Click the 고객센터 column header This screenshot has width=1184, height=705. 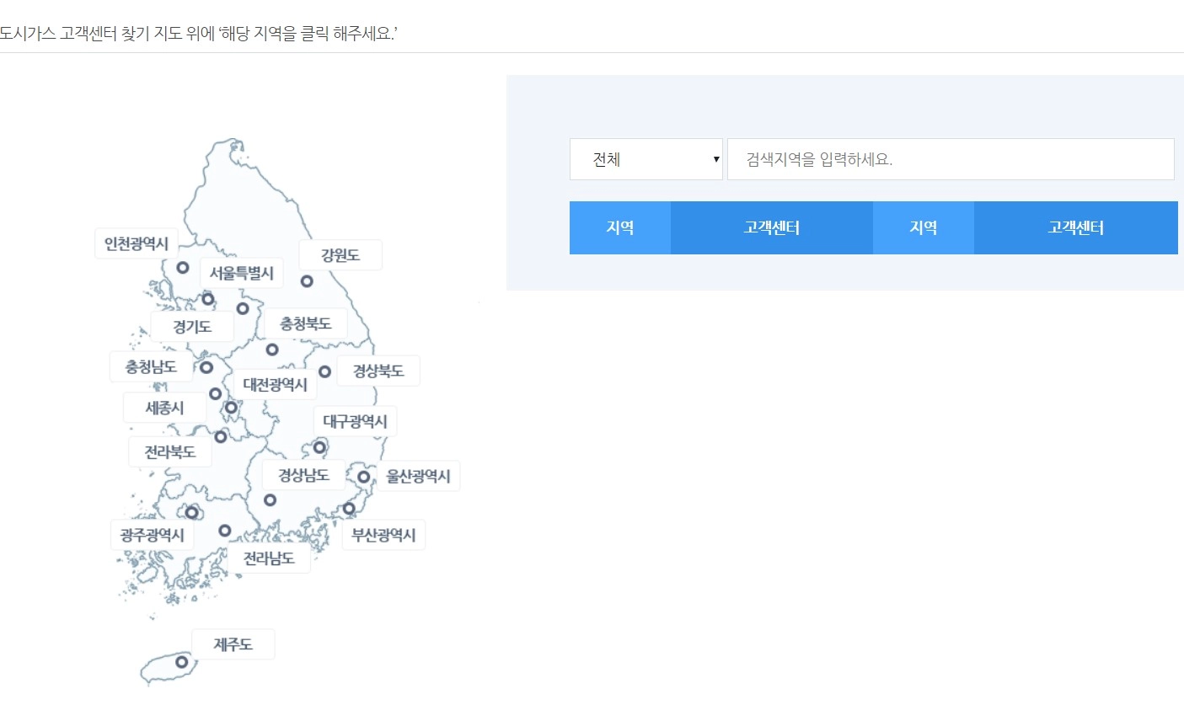771,227
